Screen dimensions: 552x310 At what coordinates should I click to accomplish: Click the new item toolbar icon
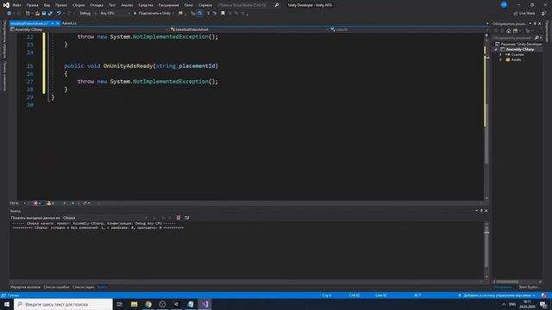tap(28, 14)
